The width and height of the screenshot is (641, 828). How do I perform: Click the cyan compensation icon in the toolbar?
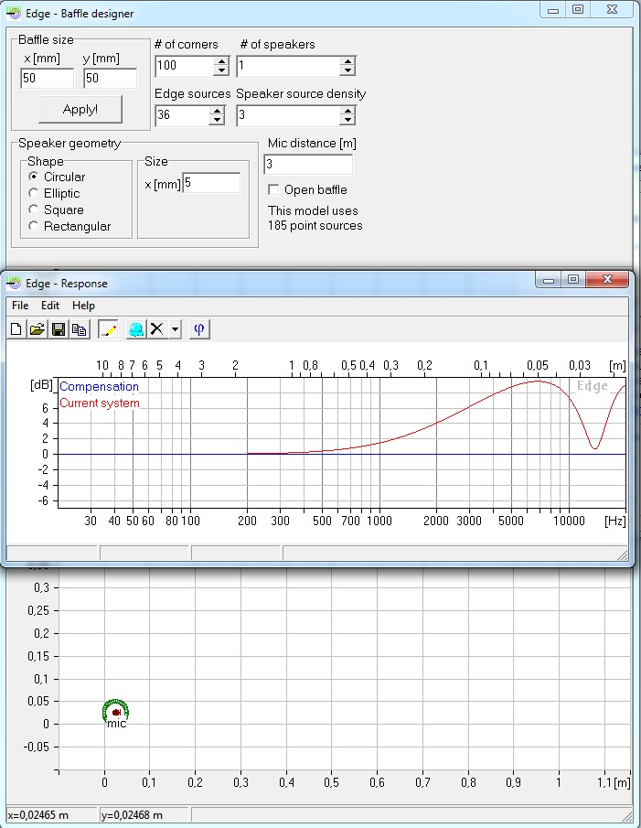pyautogui.click(x=136, y=329)
